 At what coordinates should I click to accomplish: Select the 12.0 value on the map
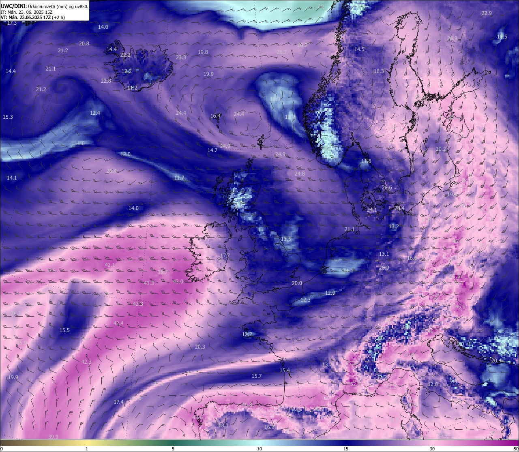(x=125, y=154)
